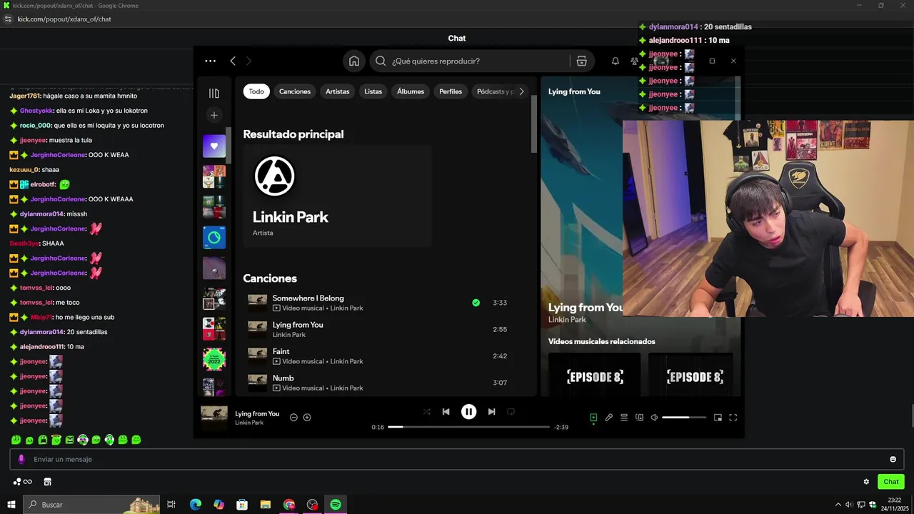The width and height of the screenshot is (914, 514).
Task: Toggle shuffle playback
Action: point(426,411)
